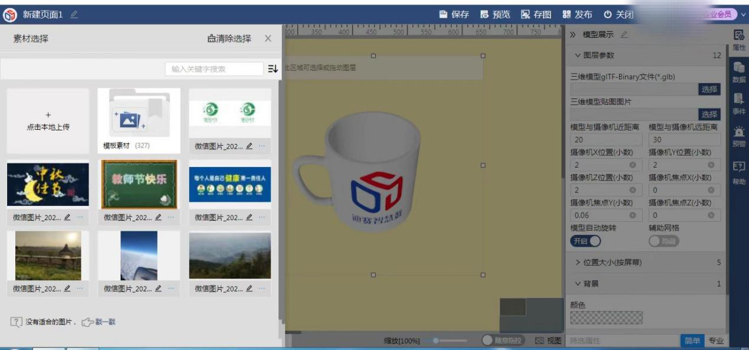Select the 中秋佳节 image thumbnail

[48, 185]
